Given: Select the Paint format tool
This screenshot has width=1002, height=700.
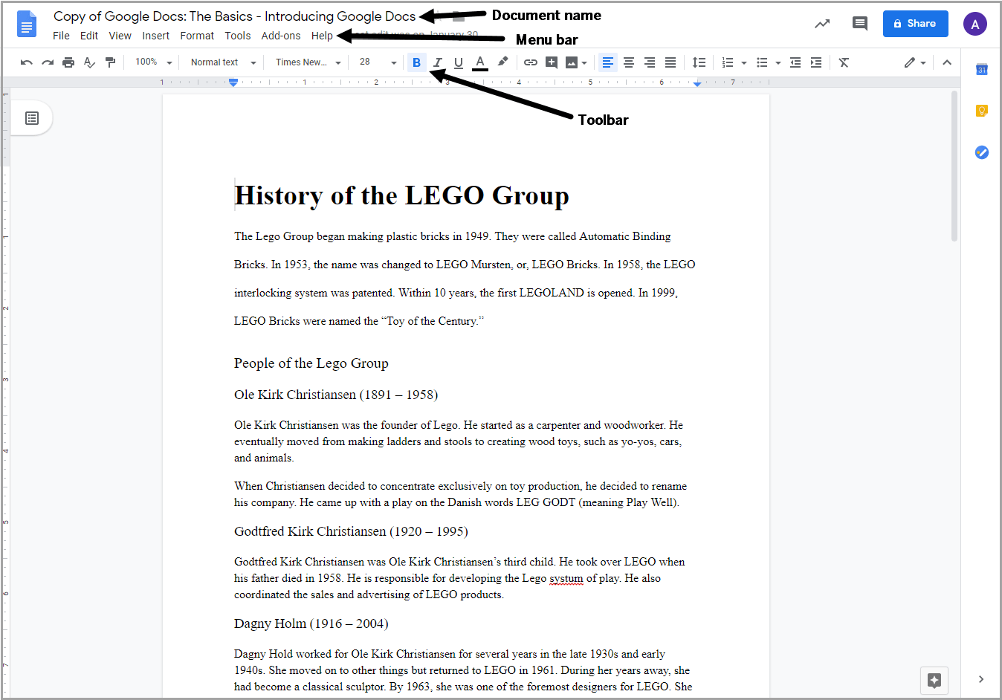Looking at the screenshot, I should (110, 62).
